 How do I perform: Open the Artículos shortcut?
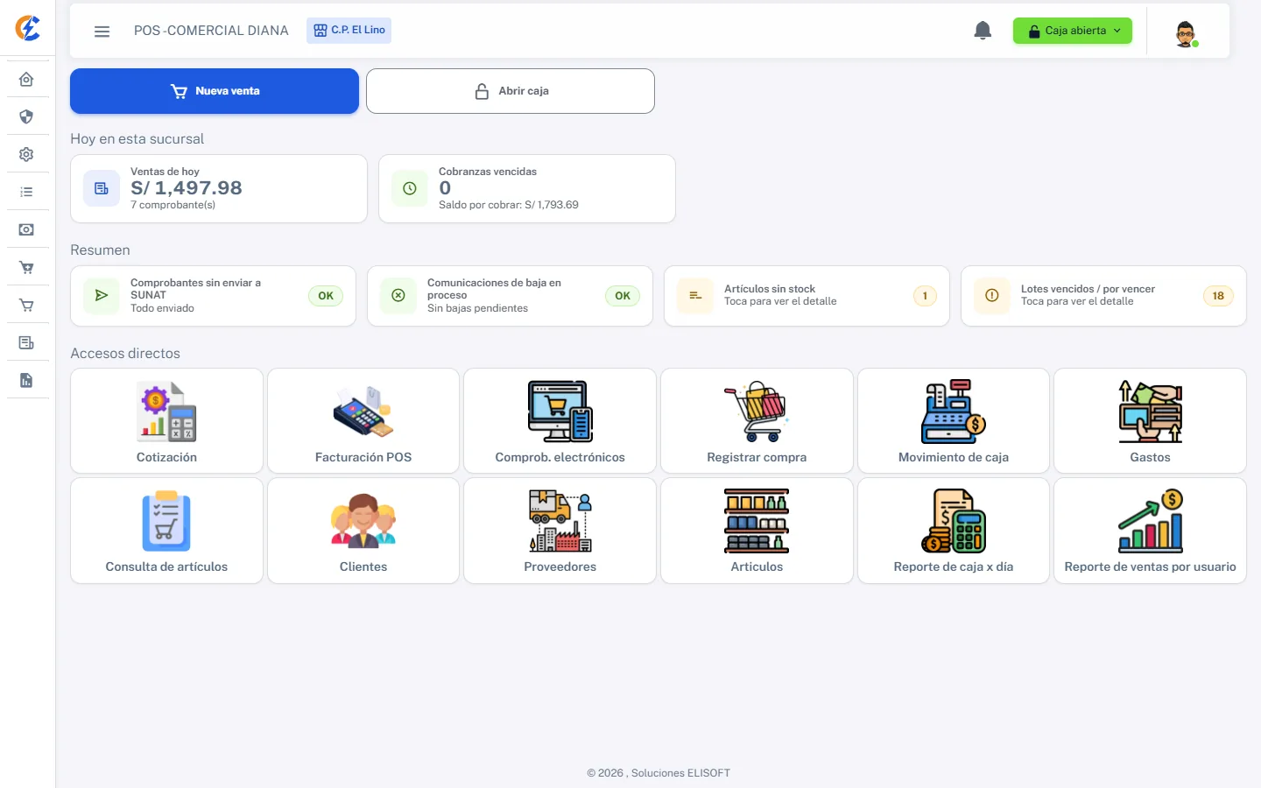757,531
